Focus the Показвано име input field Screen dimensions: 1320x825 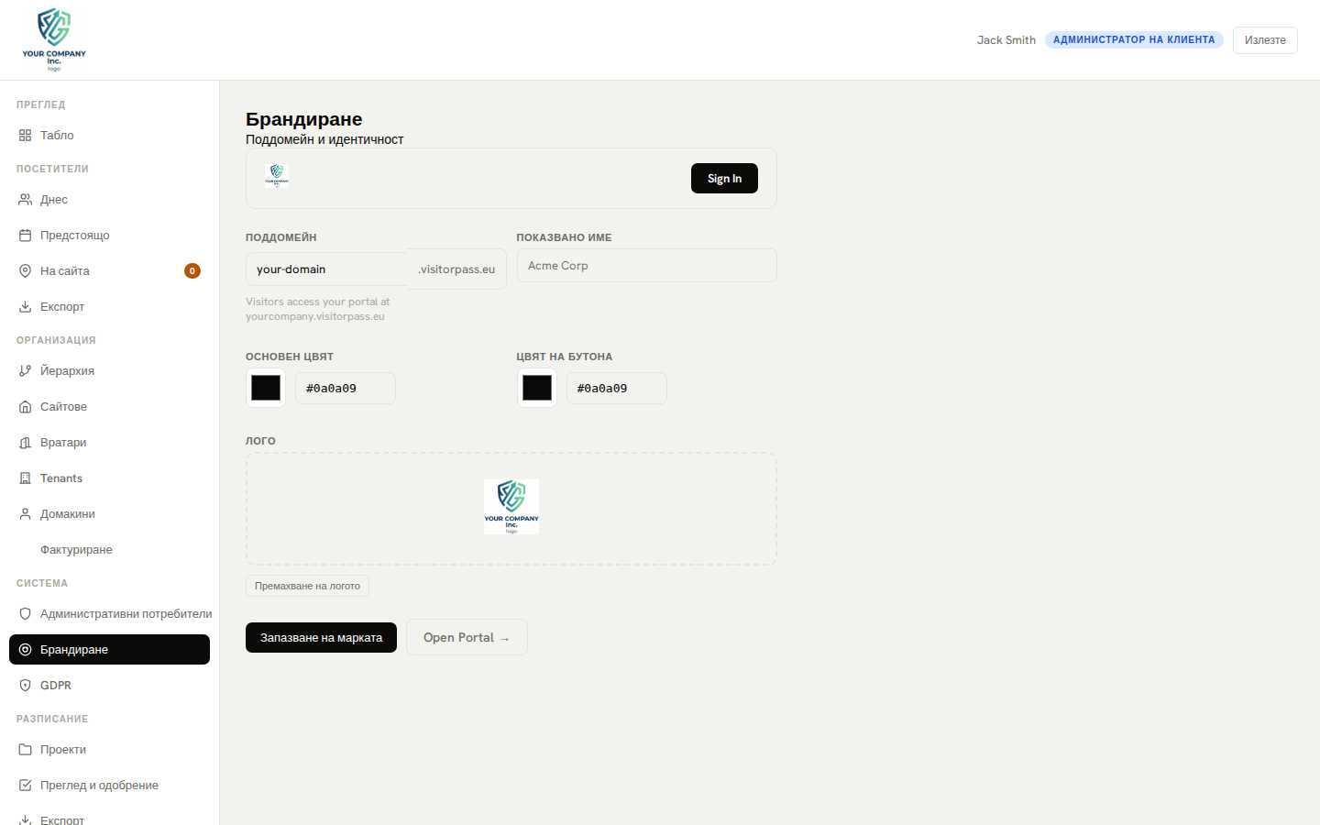coord(646,266)
